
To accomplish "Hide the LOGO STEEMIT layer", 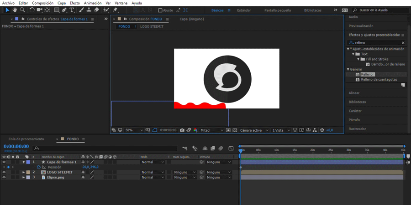I will [x=4, y=172].
